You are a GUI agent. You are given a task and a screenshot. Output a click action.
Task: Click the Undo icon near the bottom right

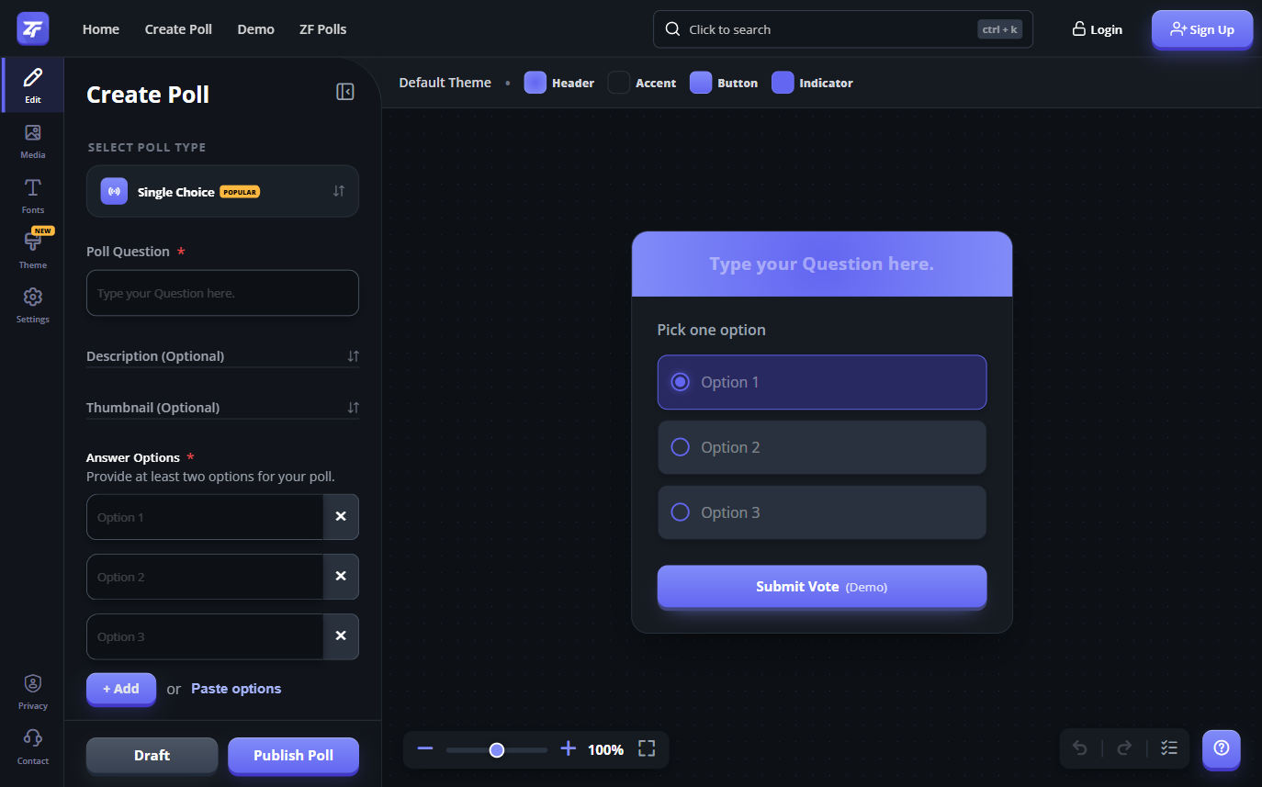1080,748
